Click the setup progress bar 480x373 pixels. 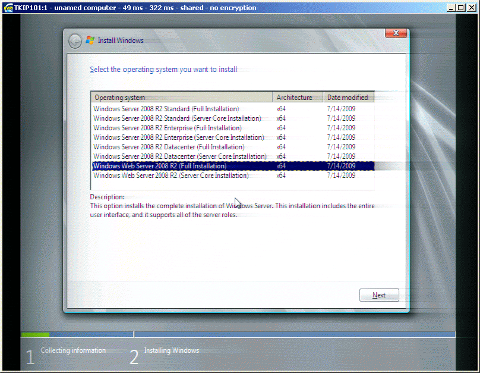pos(238,334)
